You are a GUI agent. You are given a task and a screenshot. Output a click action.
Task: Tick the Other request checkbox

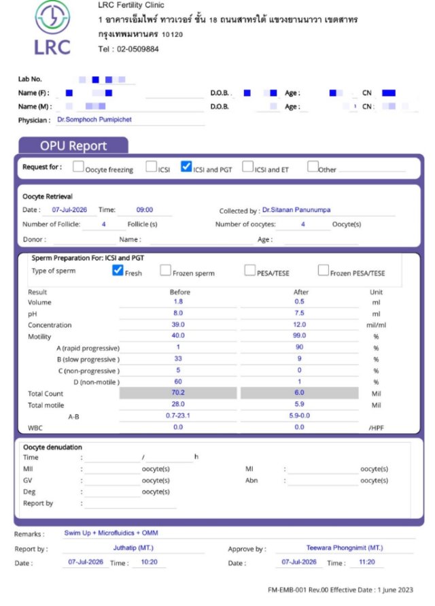pos(313,166)
